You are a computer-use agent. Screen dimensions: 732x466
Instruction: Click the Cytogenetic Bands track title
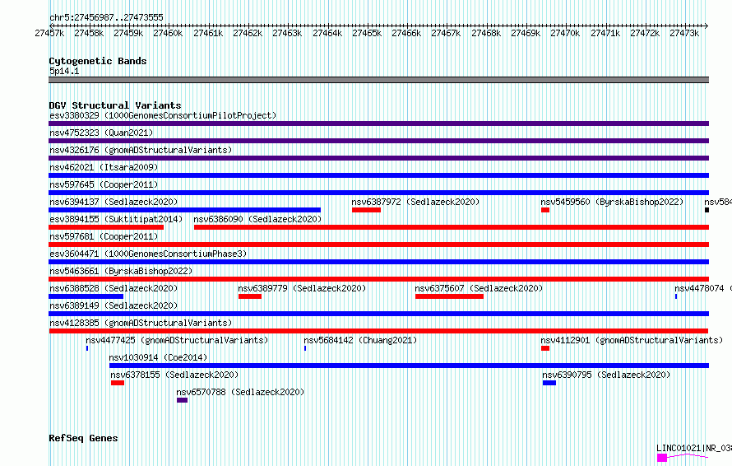(98, 61)
